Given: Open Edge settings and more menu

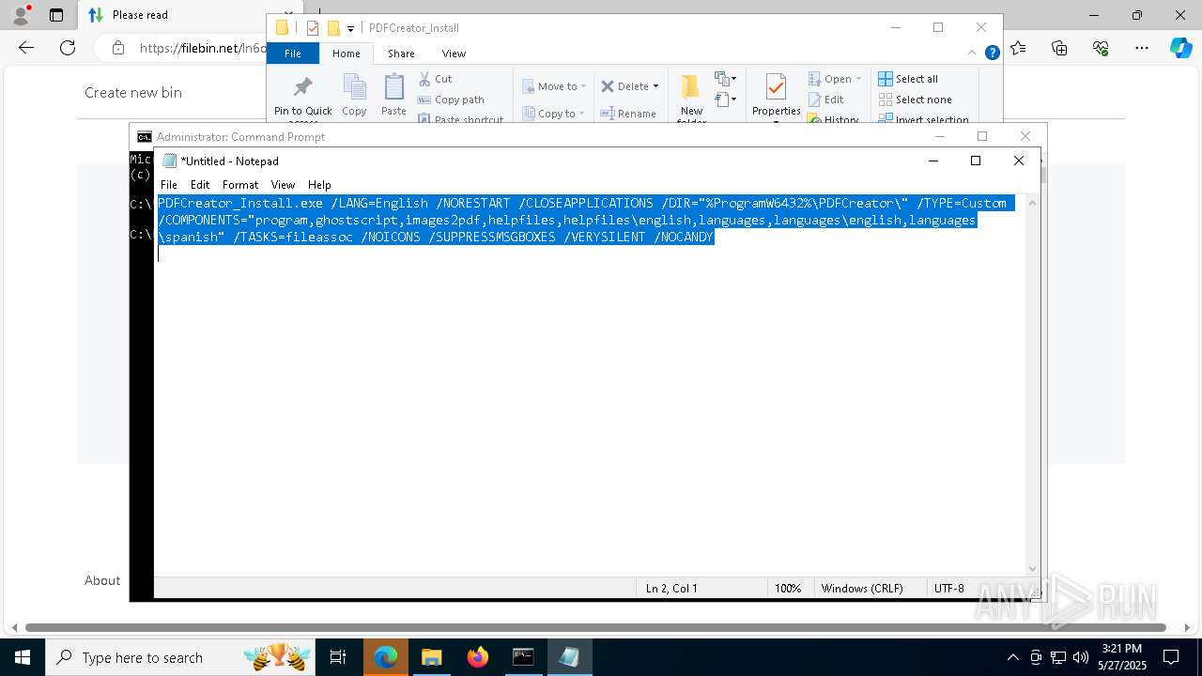Looking at the screenshot, I should point(1142,48).
